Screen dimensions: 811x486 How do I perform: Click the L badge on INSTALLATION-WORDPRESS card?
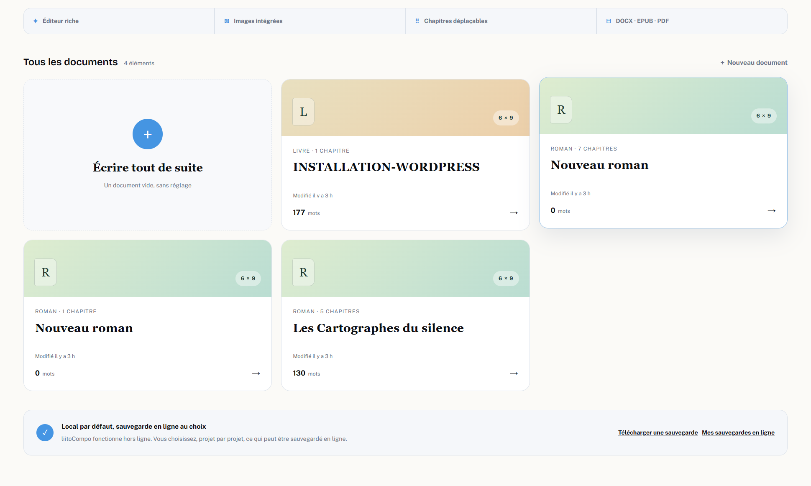pos(303,112)
